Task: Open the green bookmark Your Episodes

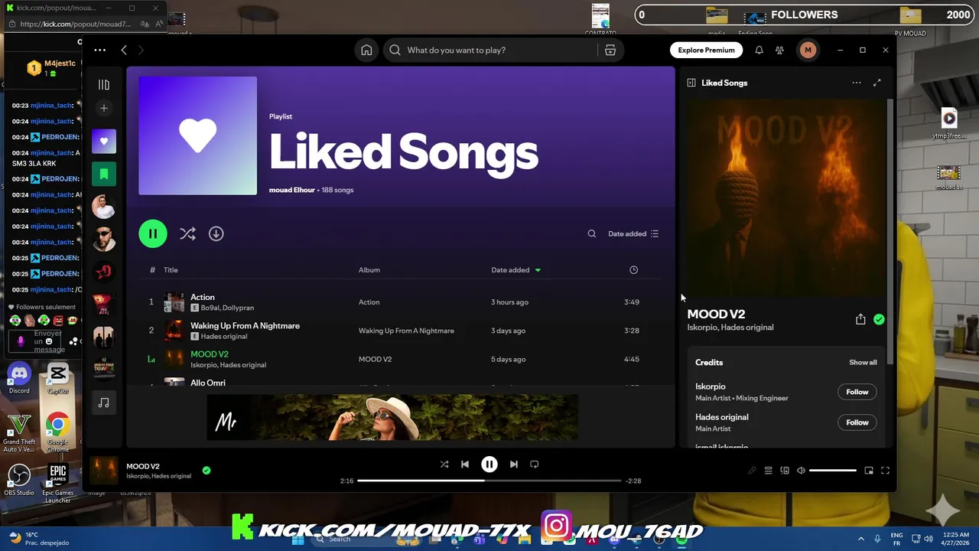Action: 104,174
